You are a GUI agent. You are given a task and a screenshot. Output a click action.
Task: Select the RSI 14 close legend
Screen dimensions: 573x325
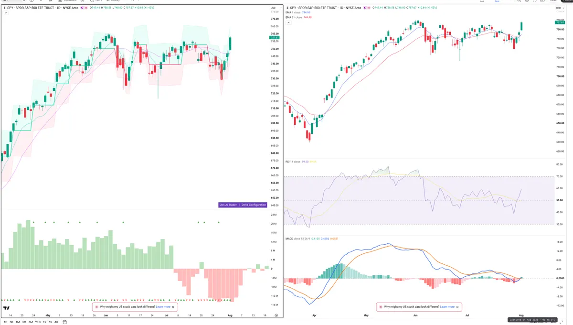[x=293, y=162]
